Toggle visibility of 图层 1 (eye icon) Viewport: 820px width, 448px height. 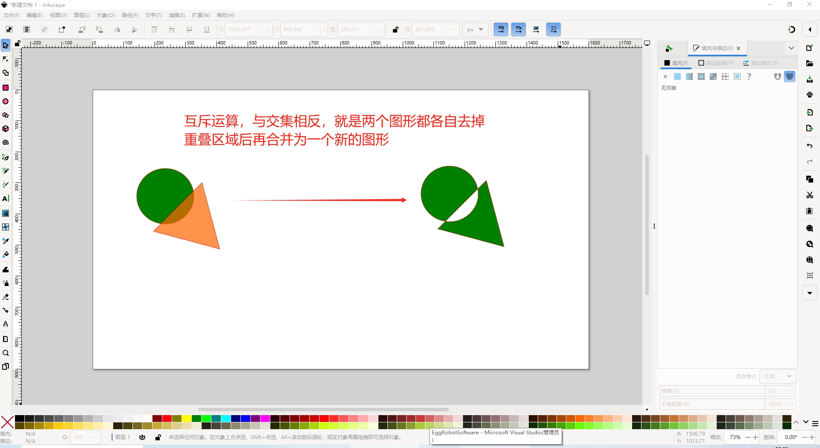pos(142,437)
